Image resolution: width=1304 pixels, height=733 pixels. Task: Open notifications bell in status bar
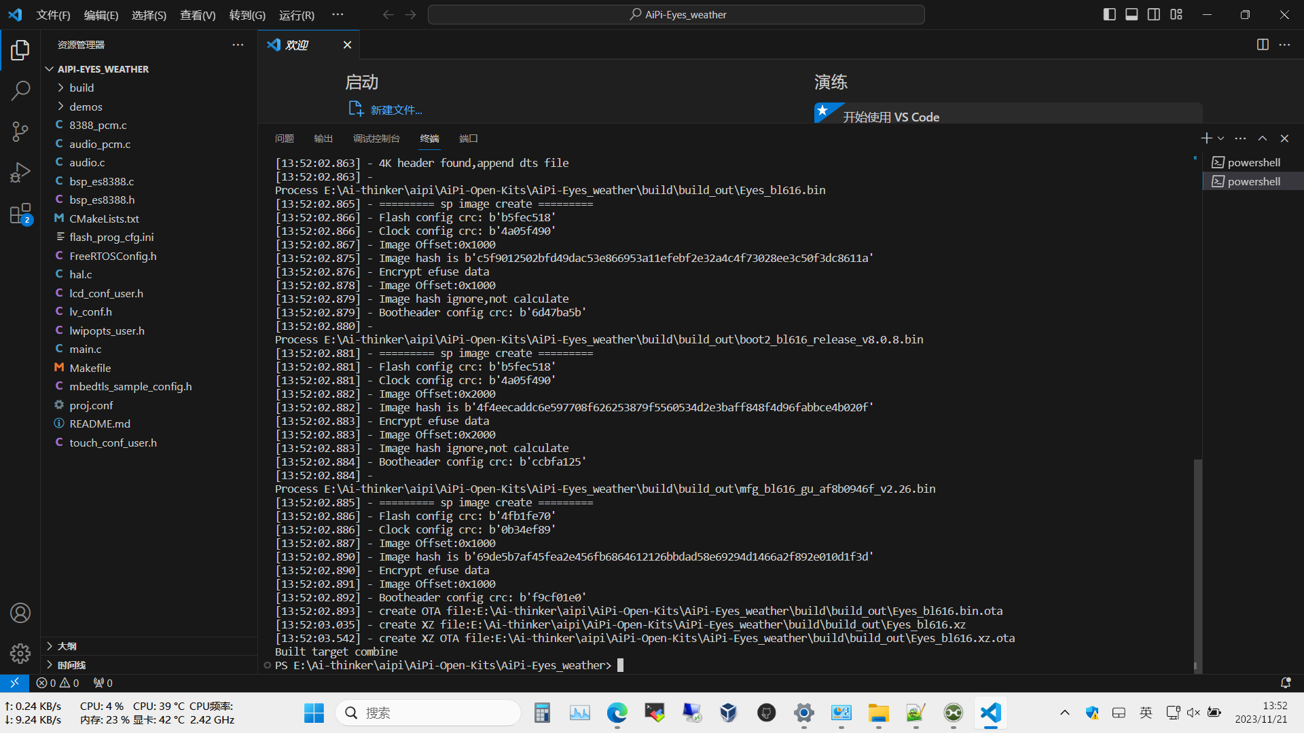pyautogui.click(x=1286, y=683)
